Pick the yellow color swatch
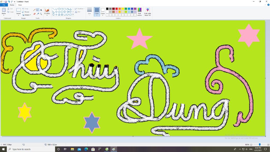The width and height of the screenshot is (270, 152). coord(123,9)
